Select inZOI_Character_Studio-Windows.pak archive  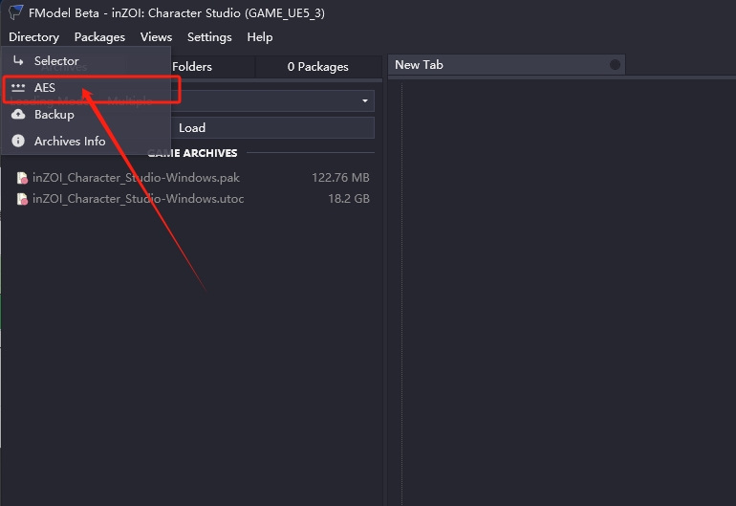point(192,178)
